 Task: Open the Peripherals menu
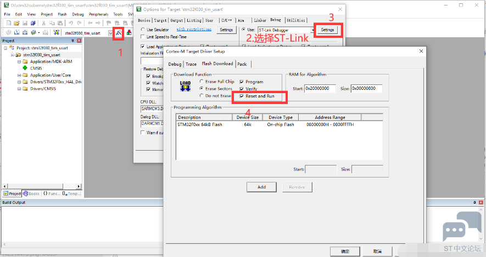tap(98, 14)
